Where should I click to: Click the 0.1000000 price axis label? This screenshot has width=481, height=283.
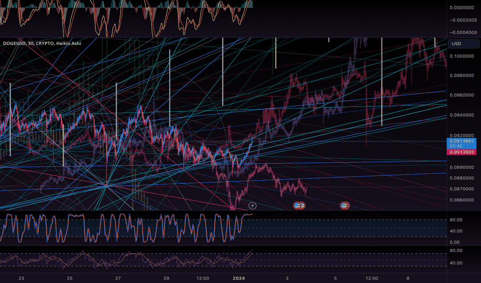coord(462,56)
